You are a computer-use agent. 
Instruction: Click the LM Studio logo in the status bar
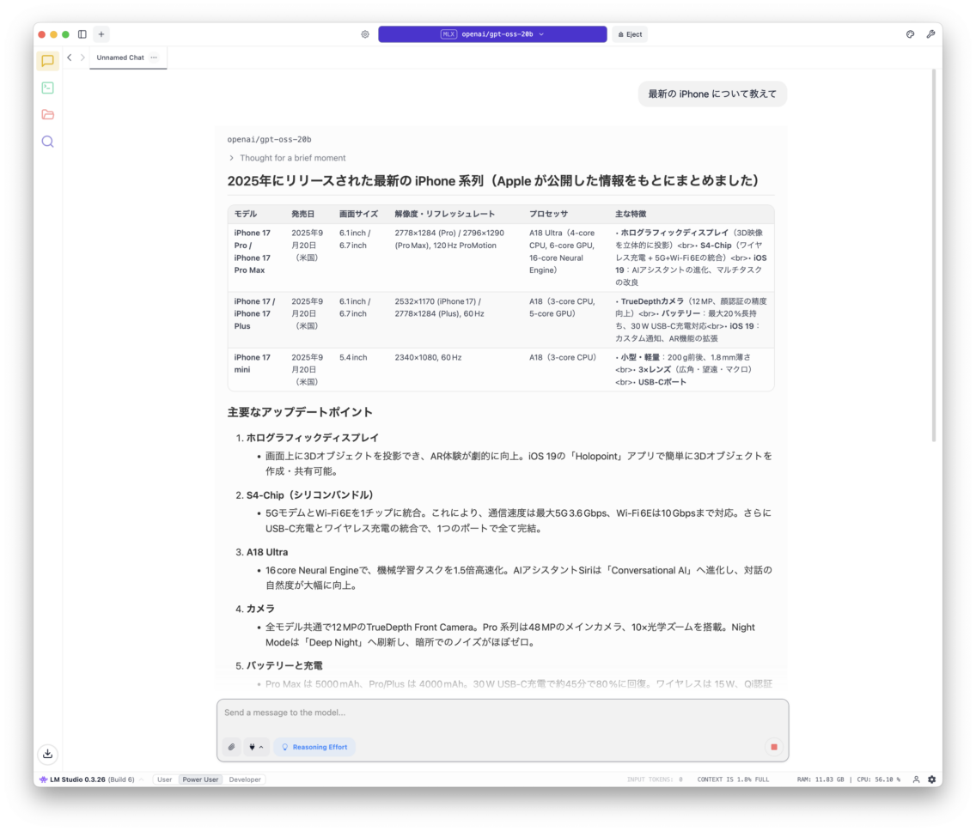pos(43,779)
